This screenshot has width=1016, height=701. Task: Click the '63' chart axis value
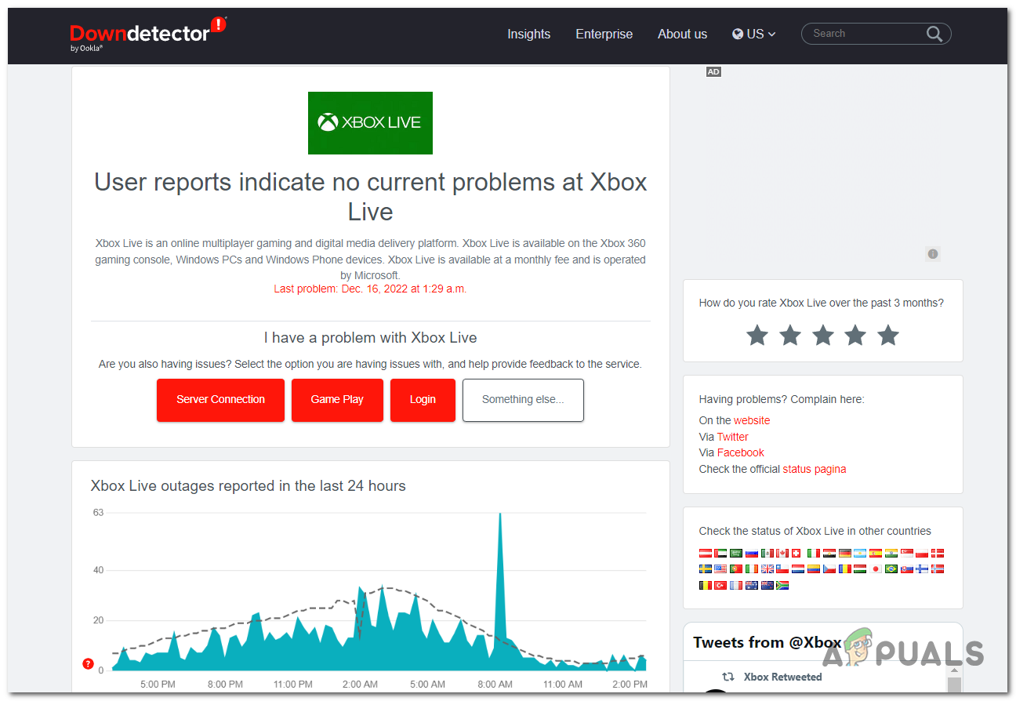coord(98,513)
